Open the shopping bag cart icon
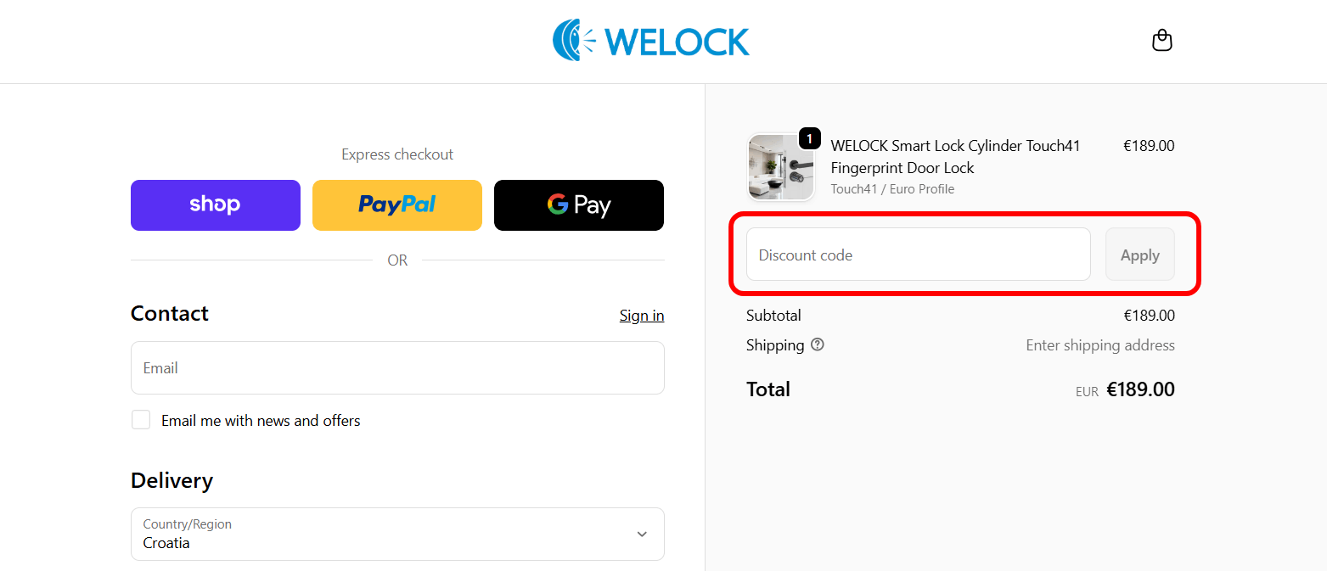The width and height of the screenshot is (1327, 571). pyautogui.click(x=1161, y=40)
